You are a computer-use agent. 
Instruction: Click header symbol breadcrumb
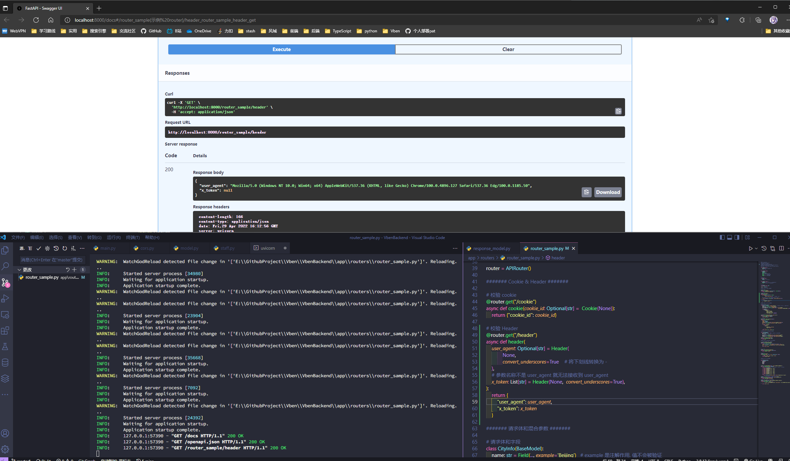(558, 258)
